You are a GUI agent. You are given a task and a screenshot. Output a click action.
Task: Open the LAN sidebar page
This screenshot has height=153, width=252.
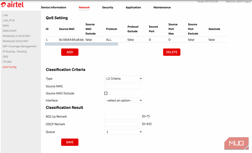click(5, 15)
